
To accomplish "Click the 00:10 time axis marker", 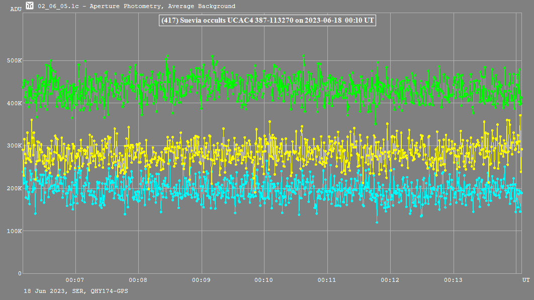I will tap(263, 279).
